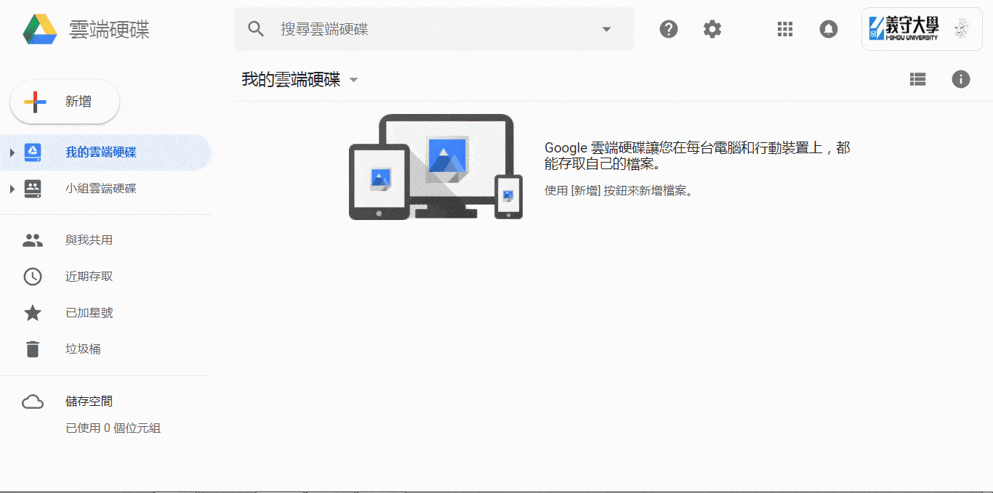Click the star icon for starred files

click(33, 313)
